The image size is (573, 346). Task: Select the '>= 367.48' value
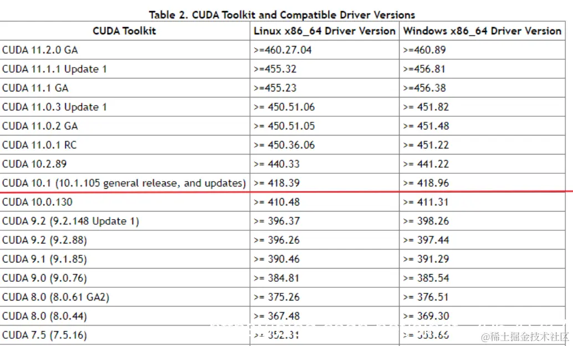(277, 316)
